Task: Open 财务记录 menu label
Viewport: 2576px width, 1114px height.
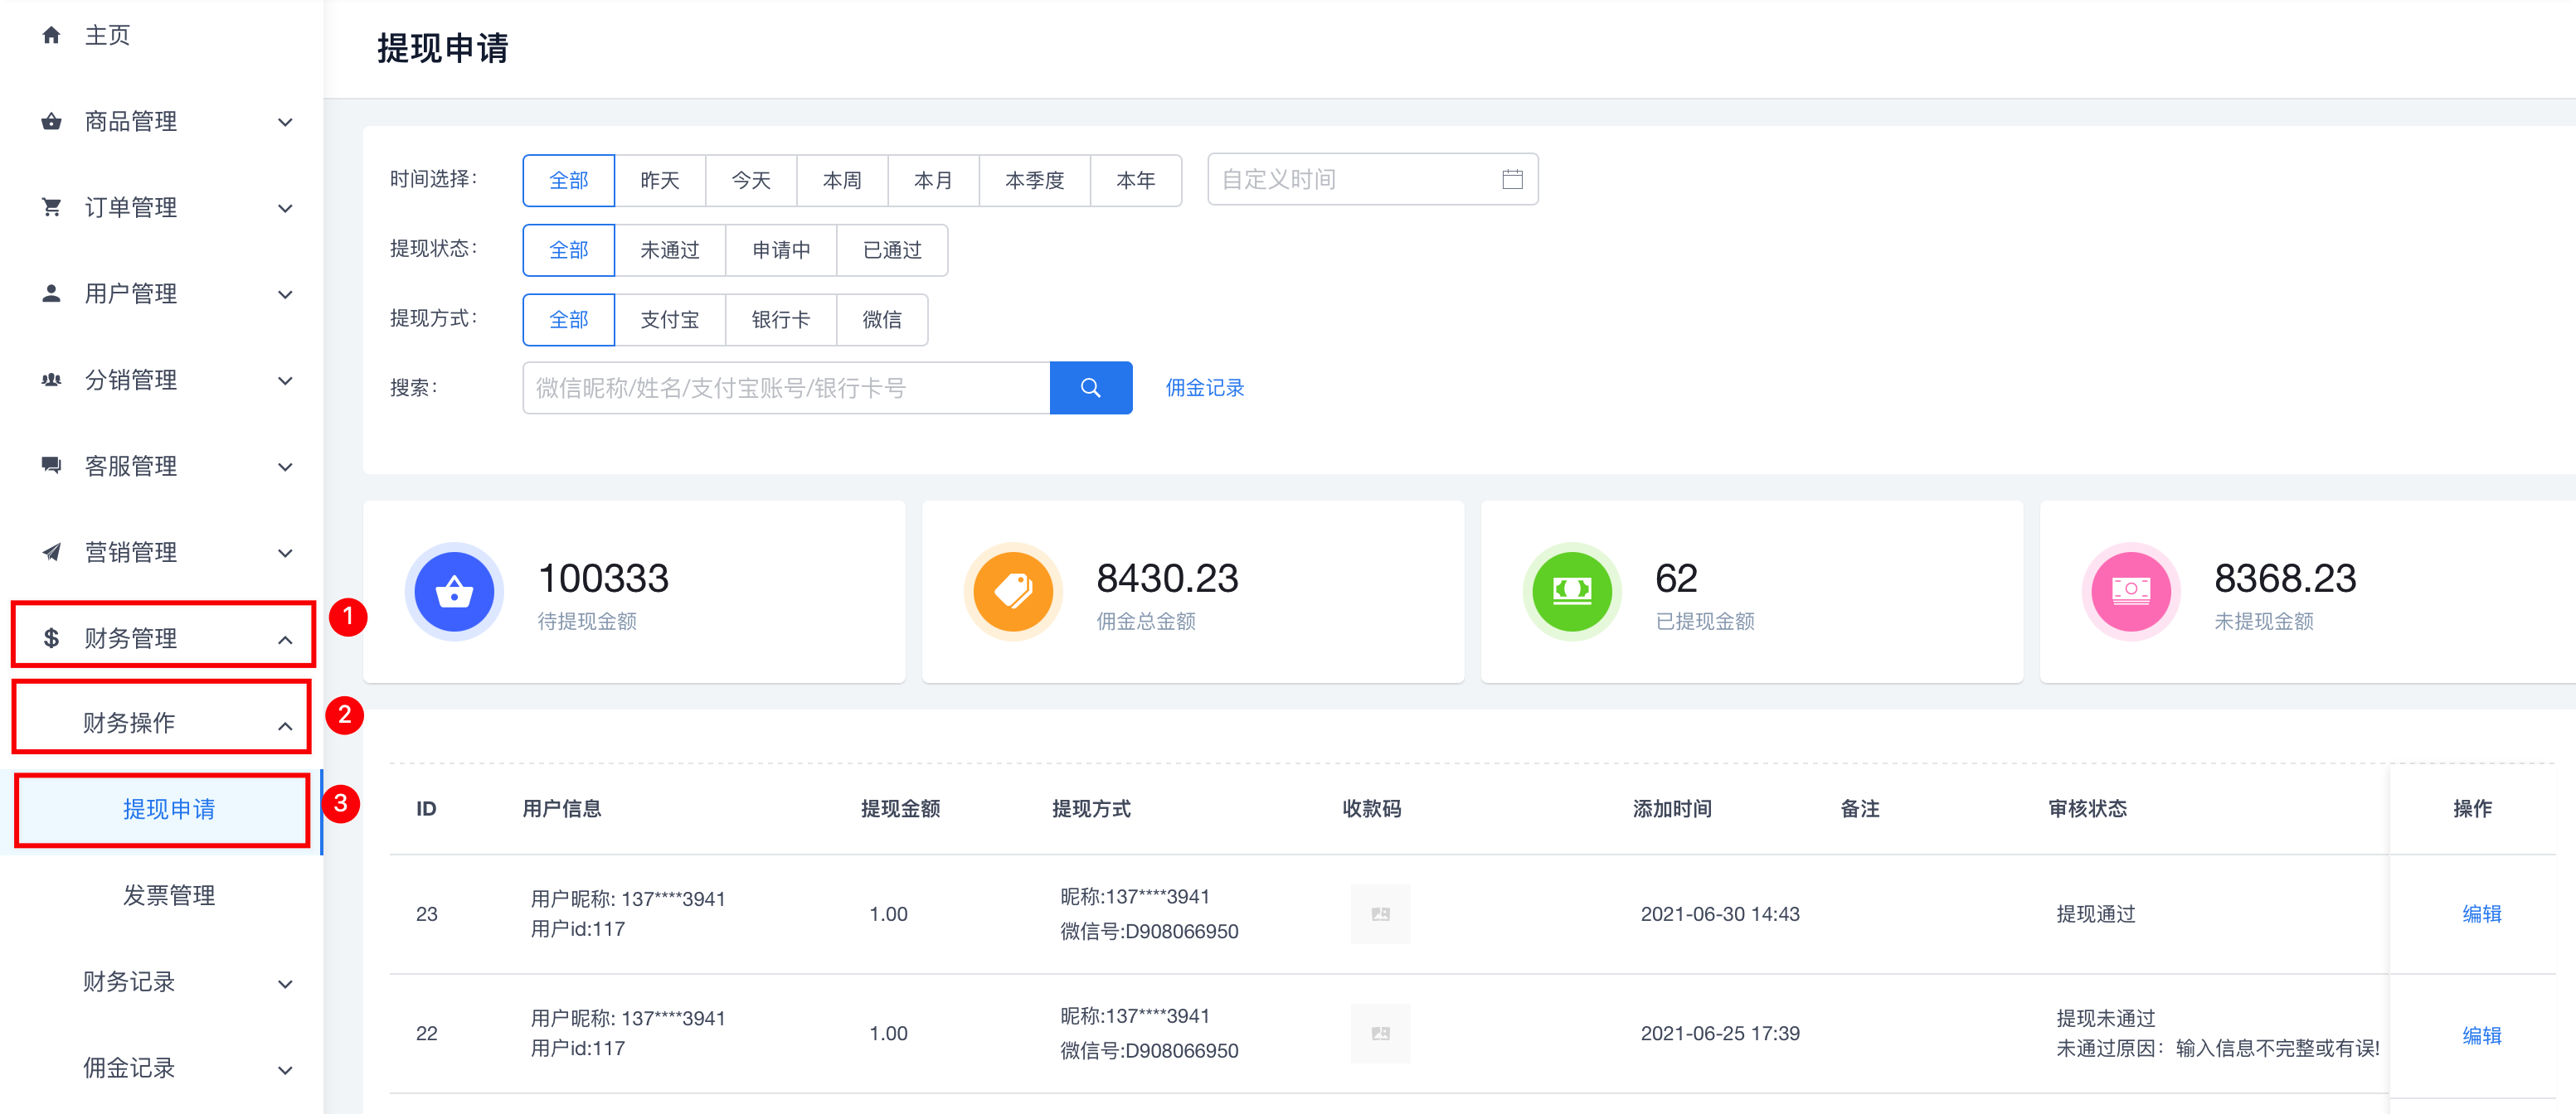Action: pyautogui.click(x=129, y=982)
